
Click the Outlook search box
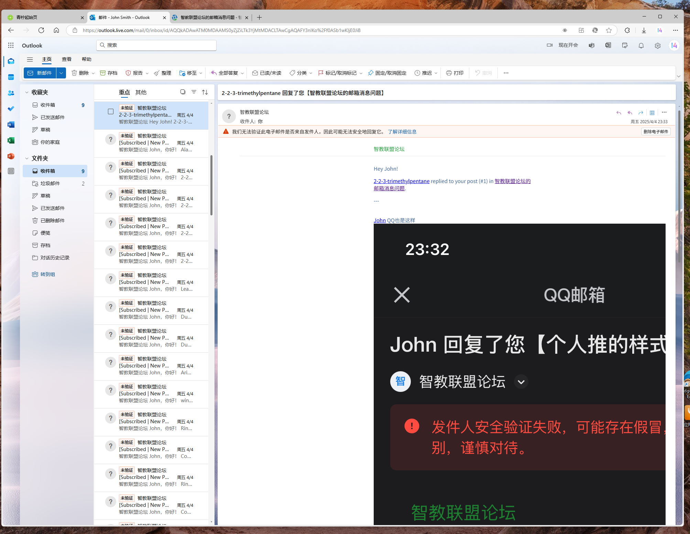pos(156,45)
